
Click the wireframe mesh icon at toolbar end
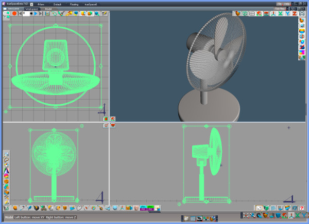(x=302, y=13)
